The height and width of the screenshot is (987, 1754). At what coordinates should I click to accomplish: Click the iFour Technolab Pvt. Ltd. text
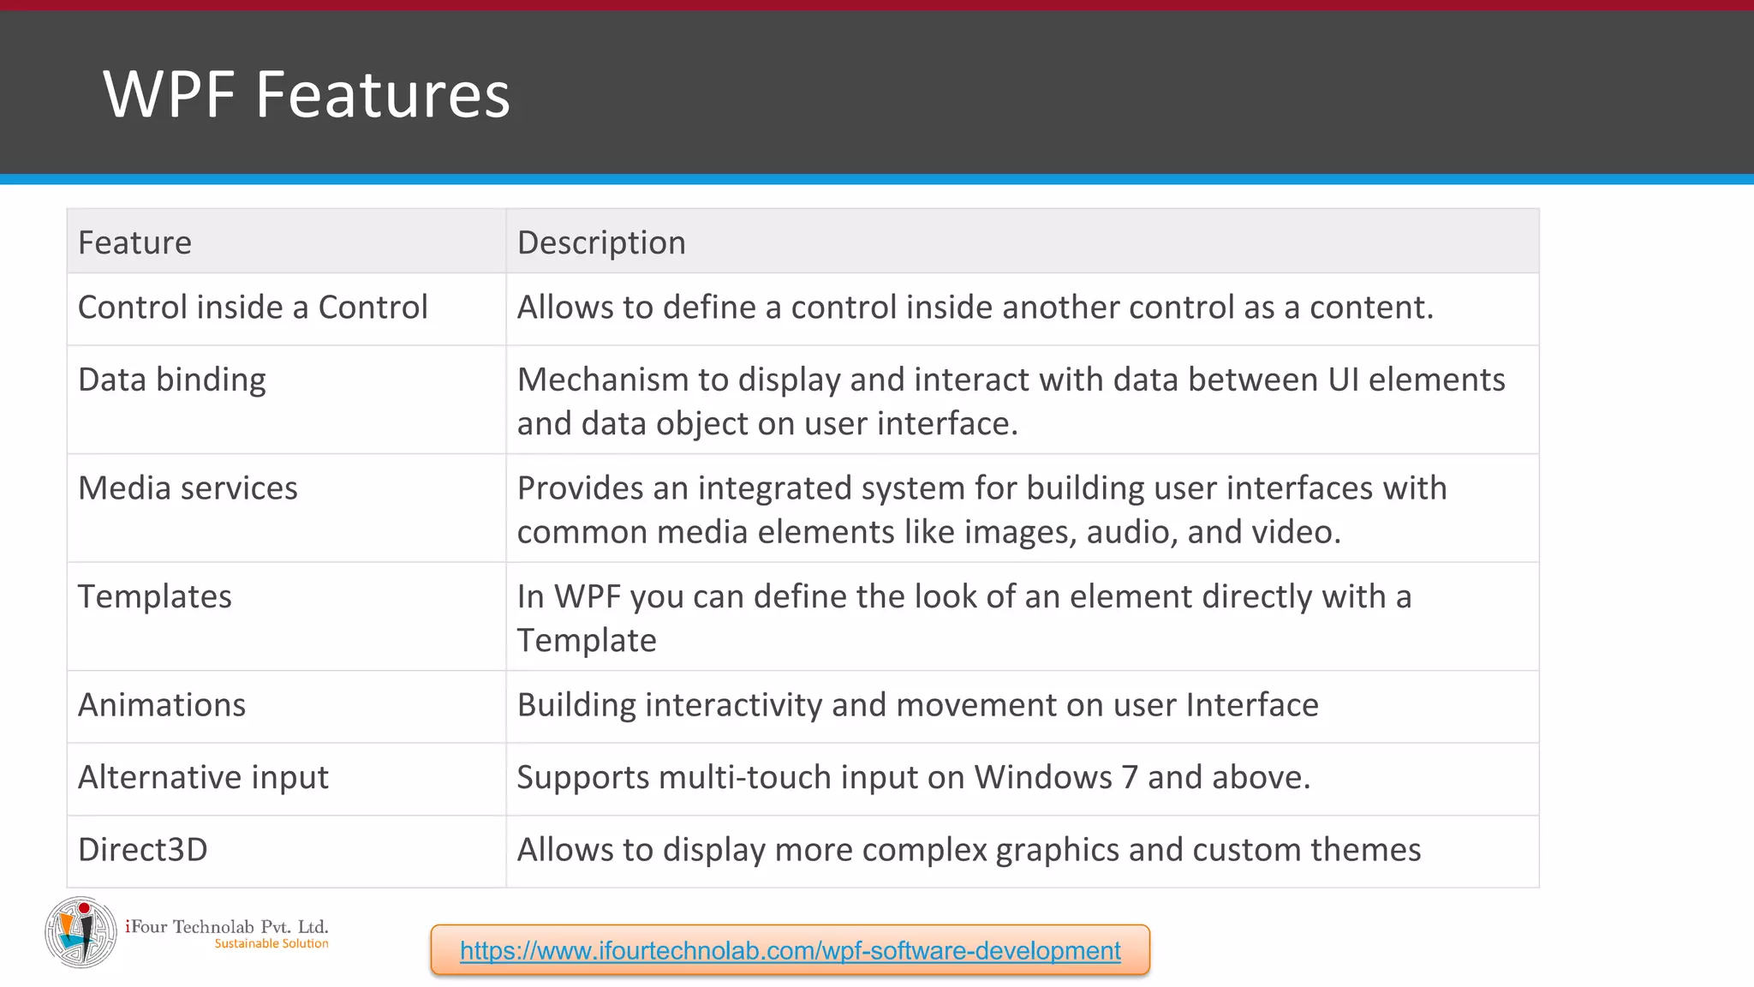tap(227, 926)
